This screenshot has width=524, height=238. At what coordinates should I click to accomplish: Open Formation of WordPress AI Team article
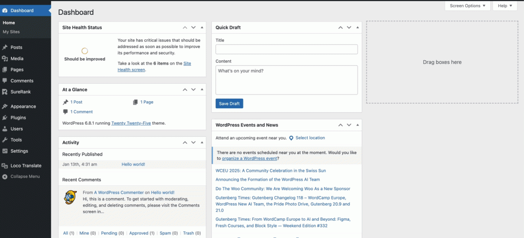(268, 180)
